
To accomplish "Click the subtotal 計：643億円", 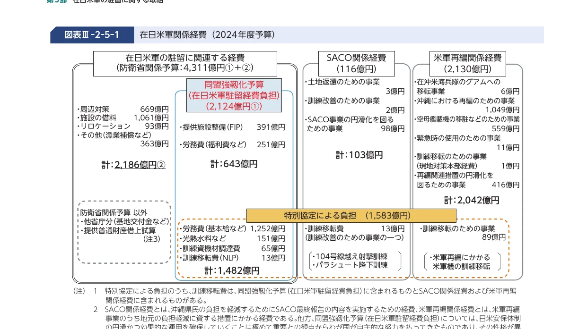I will [x=234, y=164].
